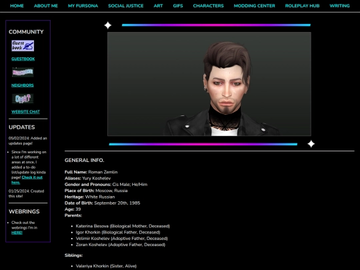The height and width of the screenshot is (270, 360).
Task: Open the CHARACTERS nav item
Action: (208, 6)
